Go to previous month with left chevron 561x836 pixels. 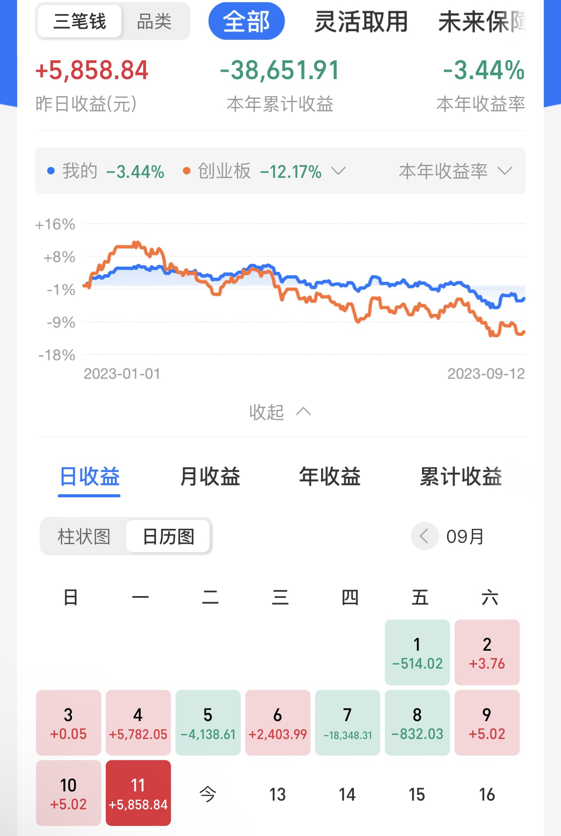coord(424,536)
